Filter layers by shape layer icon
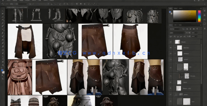This screenshot has height=106, width=207. (x=194, y=29)
